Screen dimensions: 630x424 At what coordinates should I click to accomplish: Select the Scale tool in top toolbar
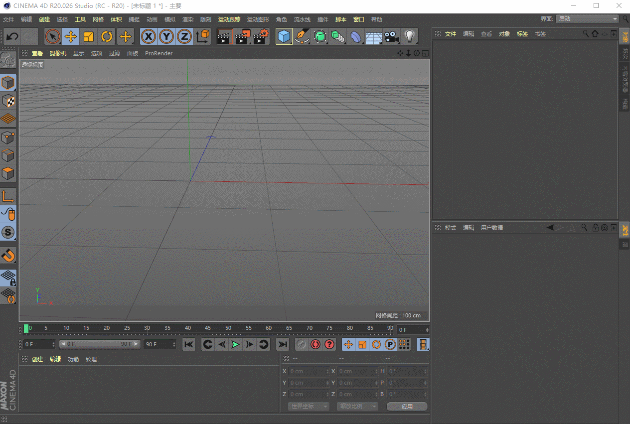pyautogui.click(x=89, y=37)
